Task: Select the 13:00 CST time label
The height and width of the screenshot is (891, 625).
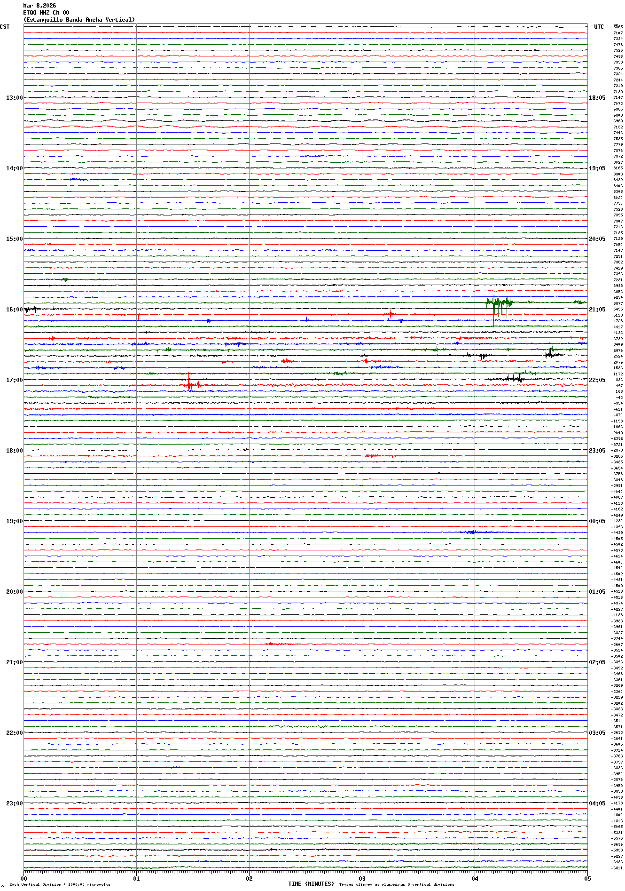Action: click(14, 98)
